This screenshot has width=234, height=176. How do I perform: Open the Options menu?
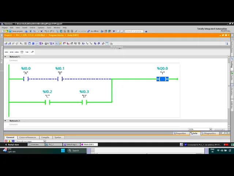click(x=41, y=28)
